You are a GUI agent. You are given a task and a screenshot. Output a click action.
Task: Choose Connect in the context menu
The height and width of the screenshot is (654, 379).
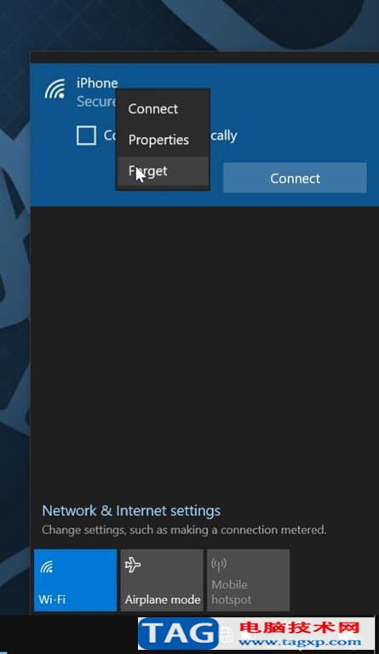(x=153, y=109)
